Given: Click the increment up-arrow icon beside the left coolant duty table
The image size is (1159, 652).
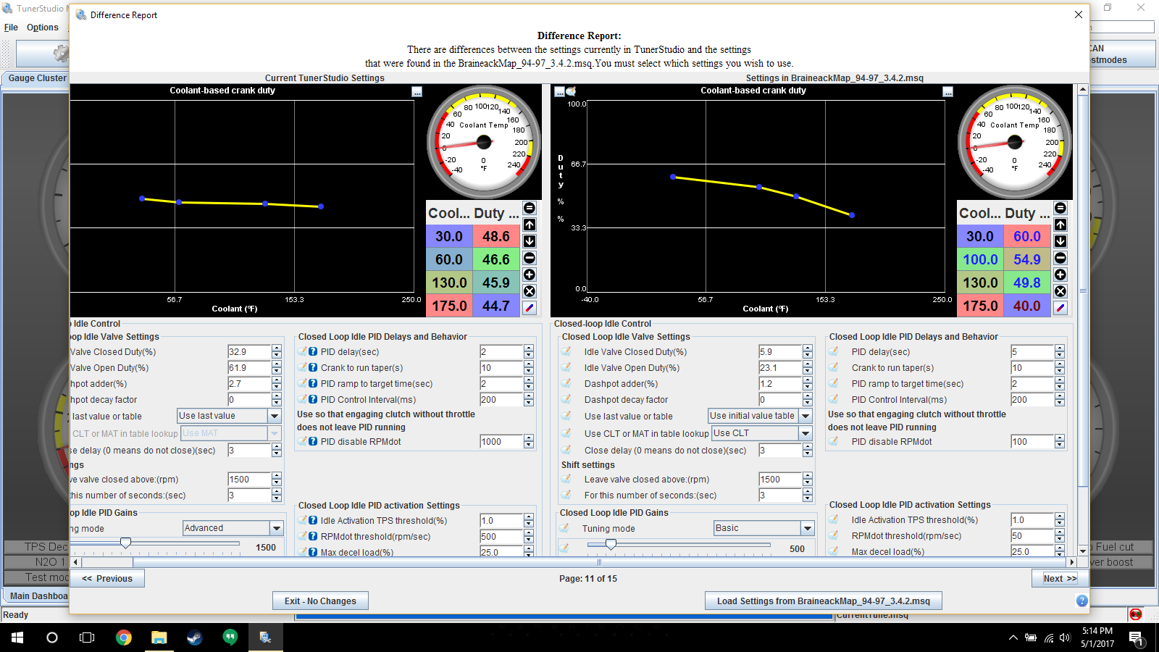Looking at the screenshot, I should tap(530, 225).
